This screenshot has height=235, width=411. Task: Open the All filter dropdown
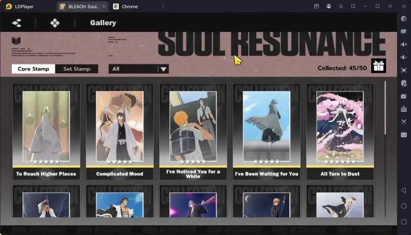(139, 69)
